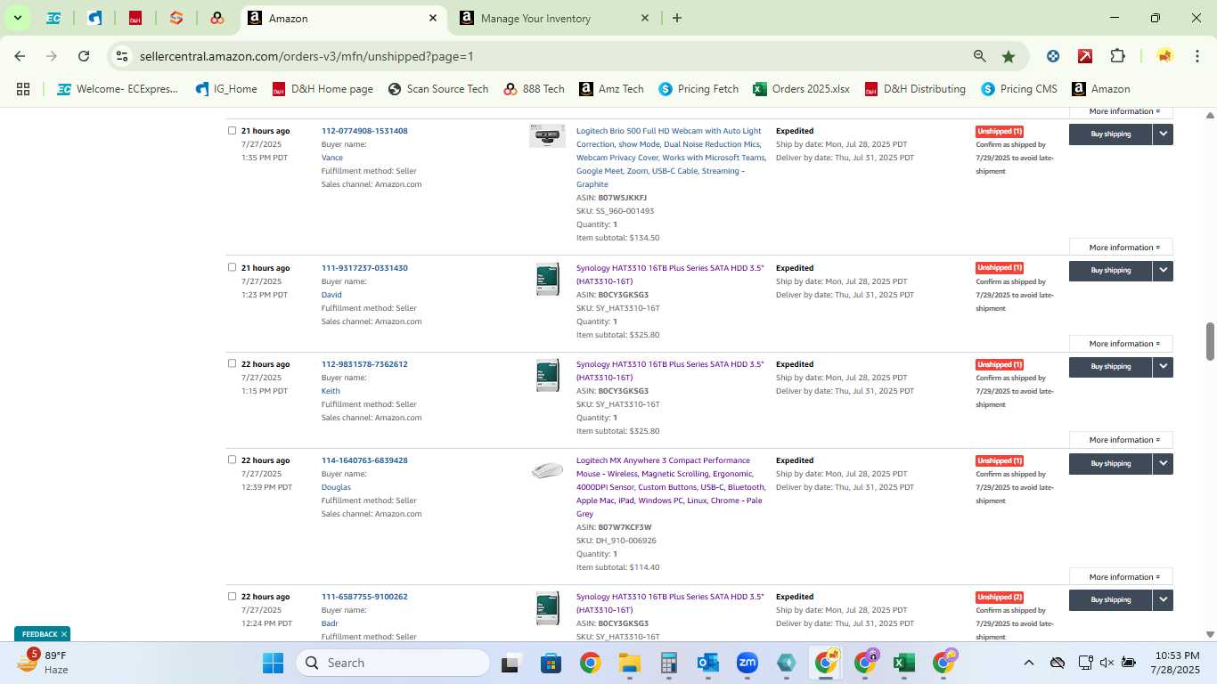Buy shipping for Vance's order
The image size is (1217, 684).
(x=1110, y=134)
